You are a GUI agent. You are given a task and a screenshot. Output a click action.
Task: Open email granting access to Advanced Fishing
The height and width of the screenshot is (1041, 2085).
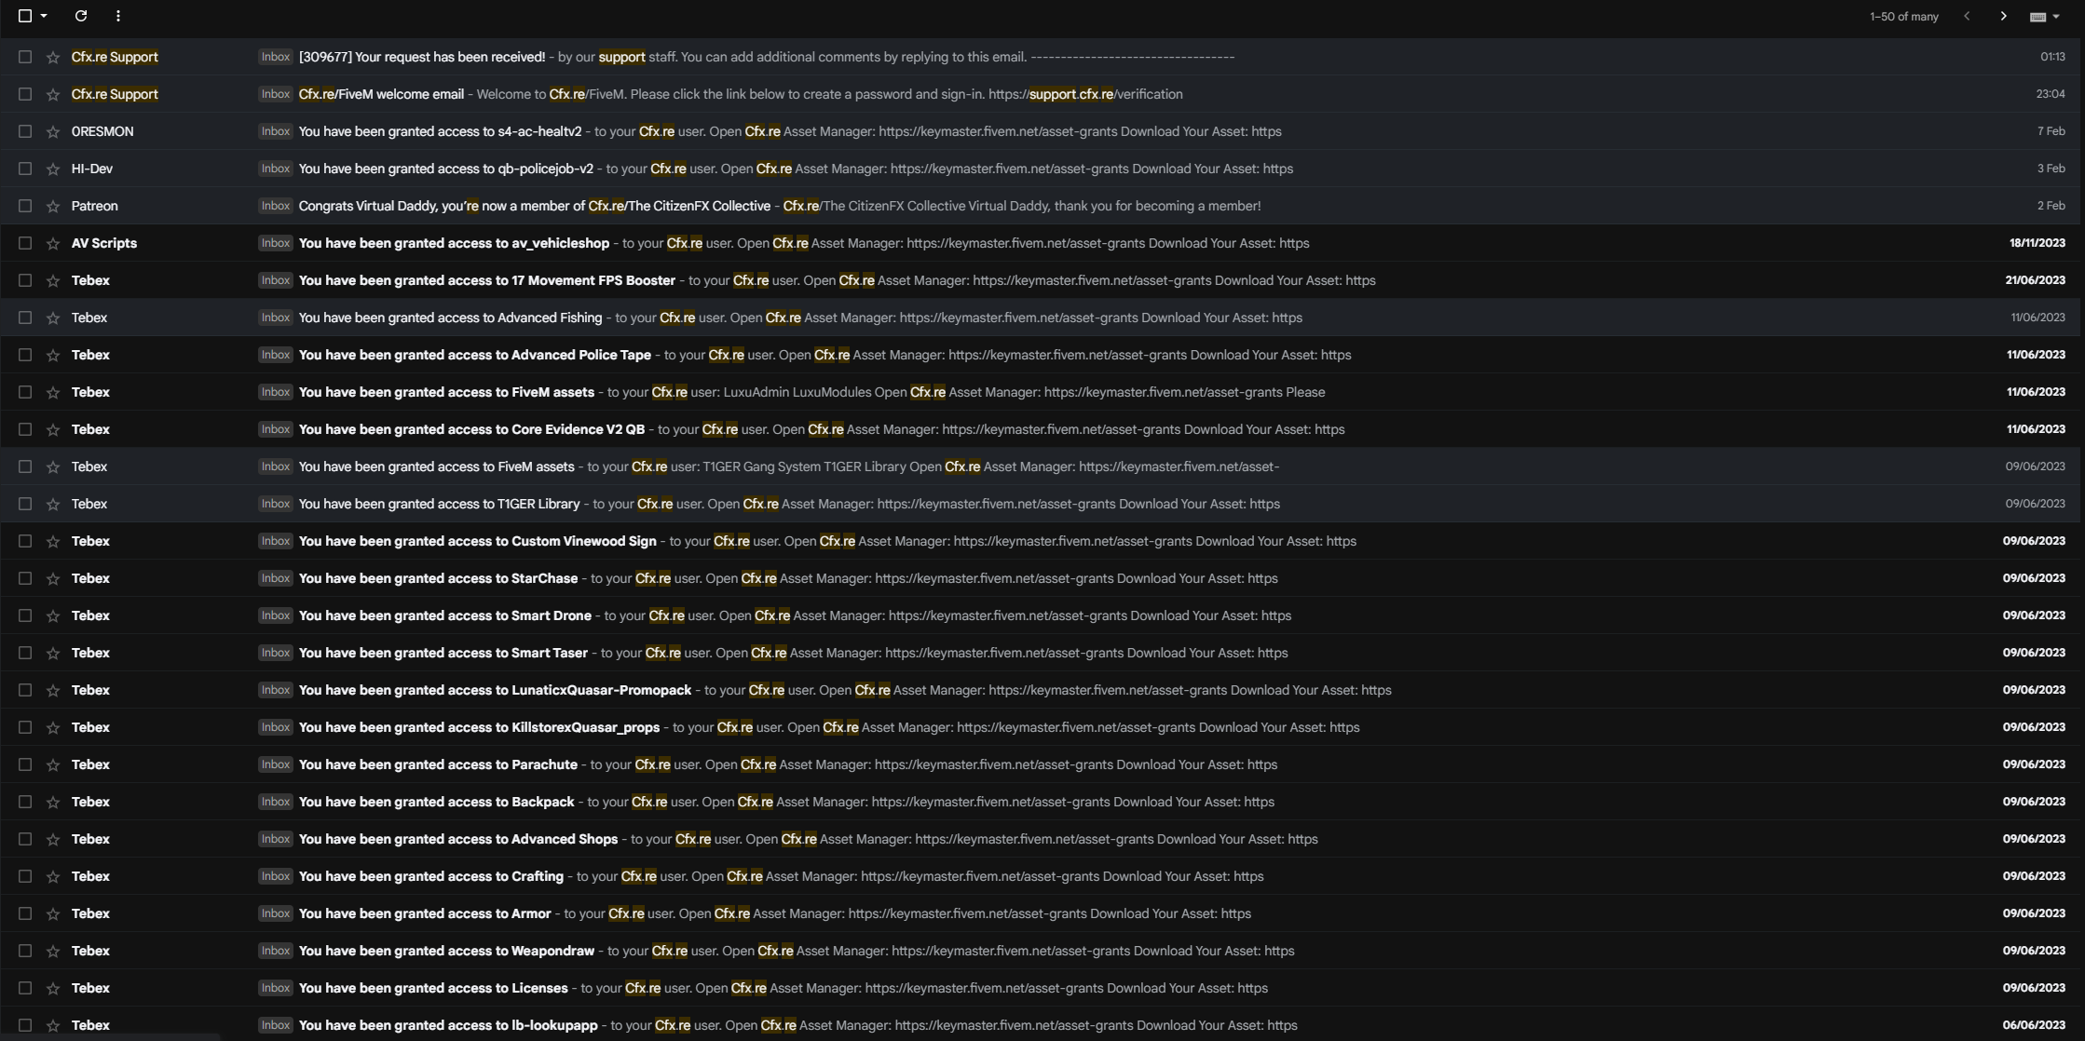pyautogui.click(x=1042, y=318)
